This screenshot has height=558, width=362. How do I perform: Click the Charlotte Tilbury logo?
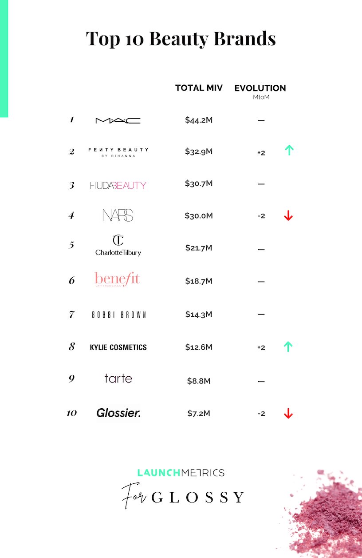(118, 245)
